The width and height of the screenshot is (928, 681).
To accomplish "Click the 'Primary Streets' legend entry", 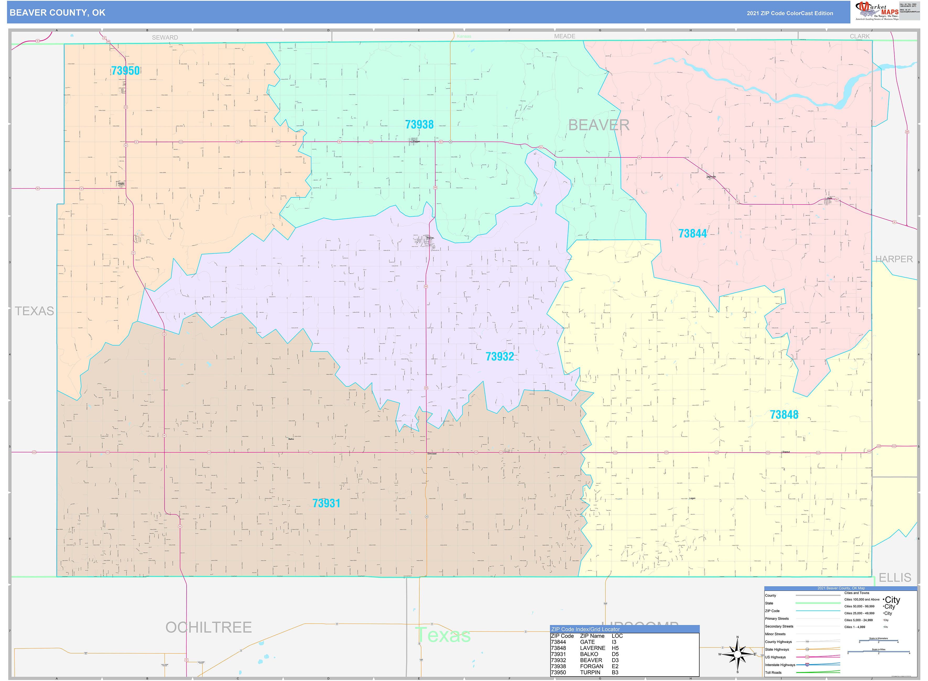I will click(x=777, y=618).
